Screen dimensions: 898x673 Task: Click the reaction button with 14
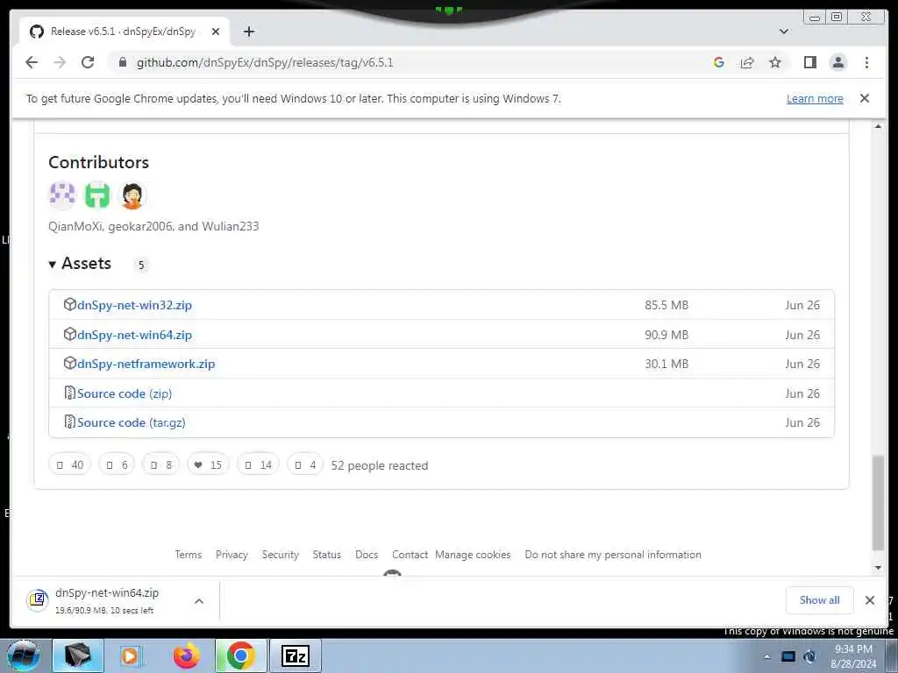click(259, 464)
